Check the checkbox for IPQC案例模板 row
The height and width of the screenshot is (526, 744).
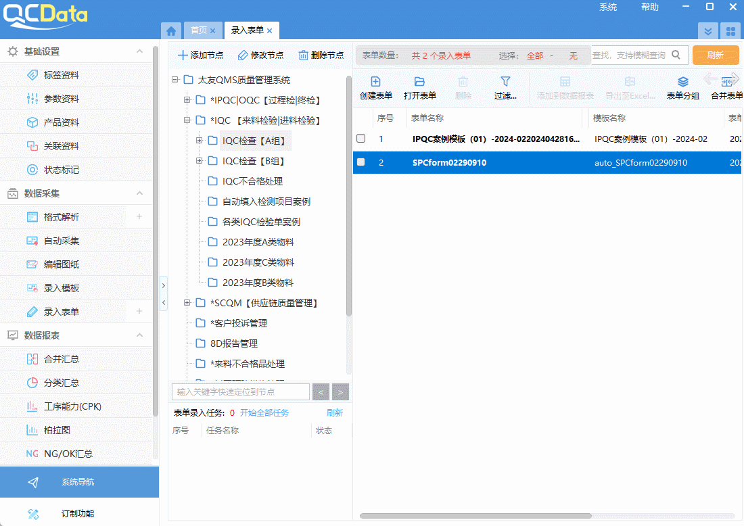[361, 138]
